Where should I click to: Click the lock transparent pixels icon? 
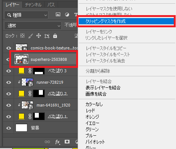click(x=22, y=36)
